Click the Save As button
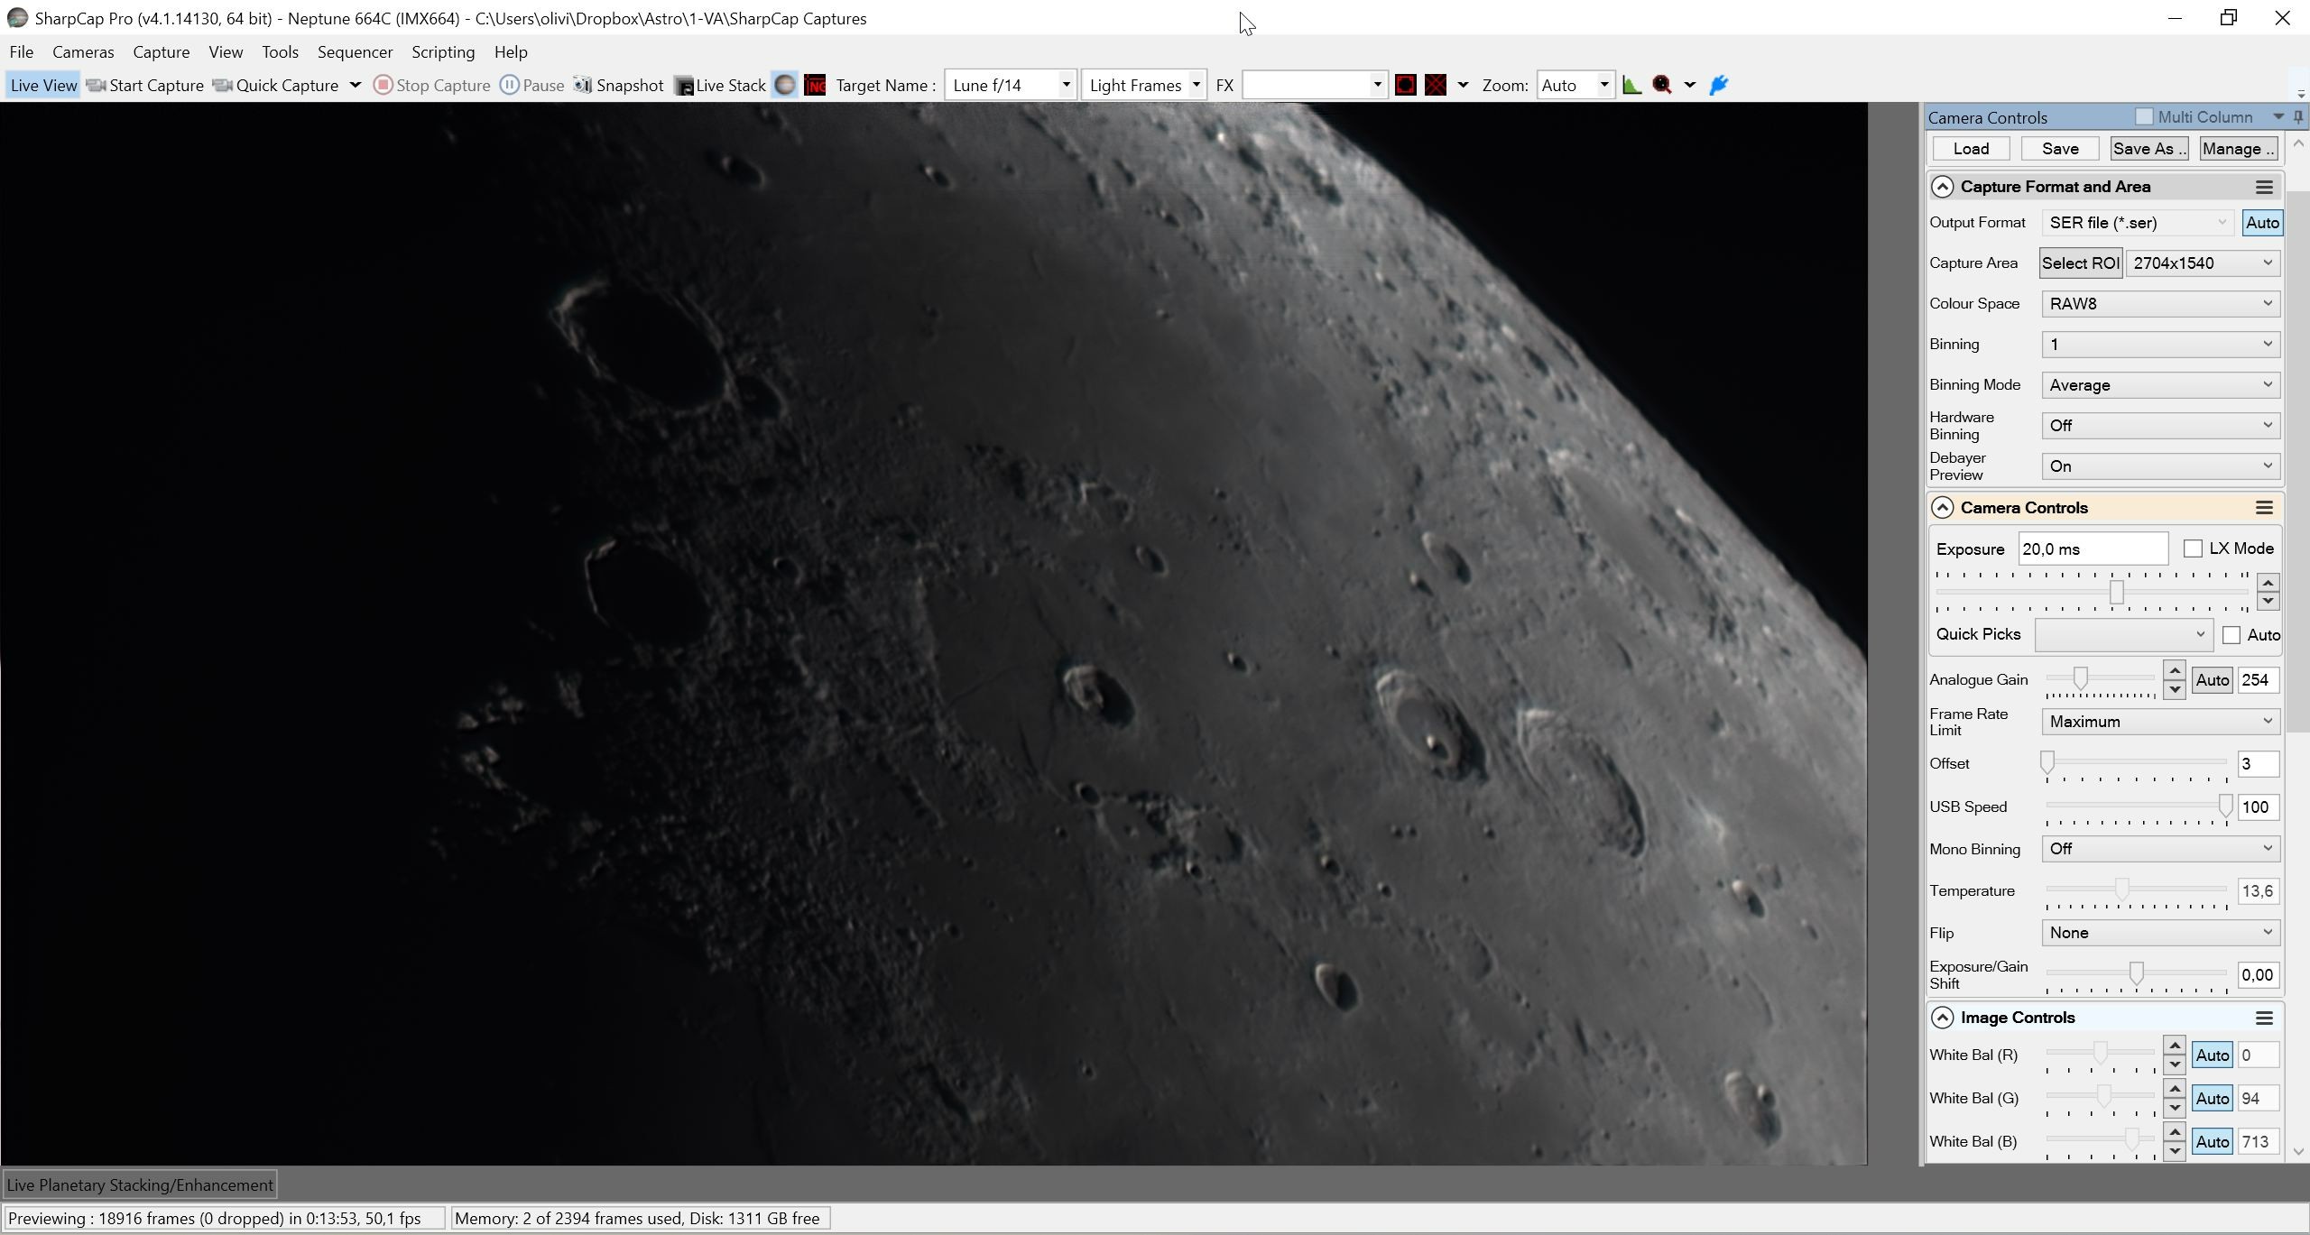Image resolution: width=2310 pixels, height=1235 pixels. tap(2148, 149)
